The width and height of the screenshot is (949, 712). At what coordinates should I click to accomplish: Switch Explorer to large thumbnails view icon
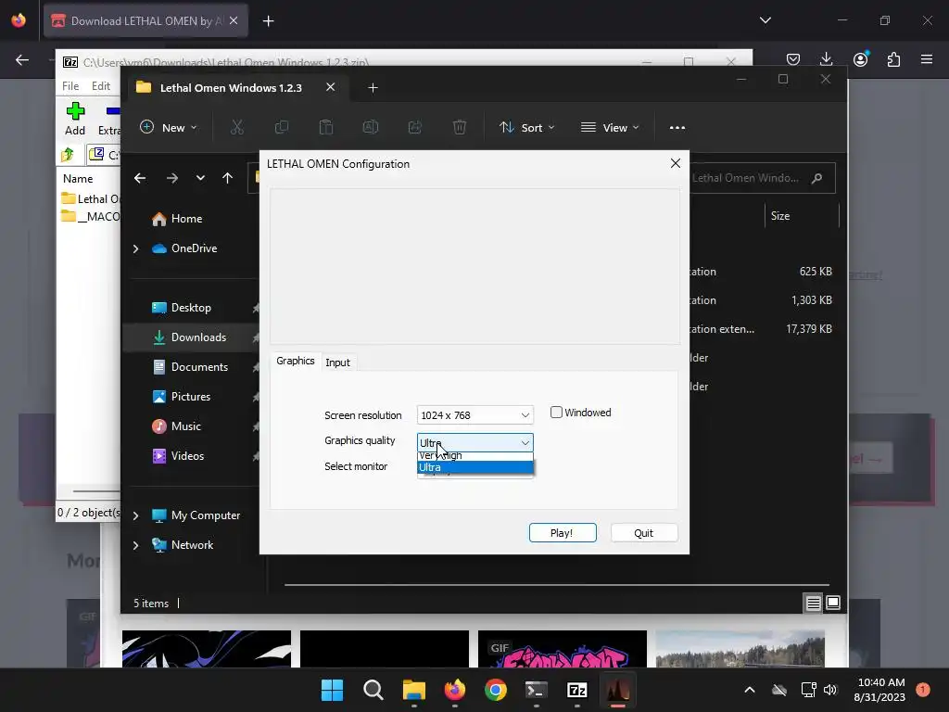click(833, 603)
